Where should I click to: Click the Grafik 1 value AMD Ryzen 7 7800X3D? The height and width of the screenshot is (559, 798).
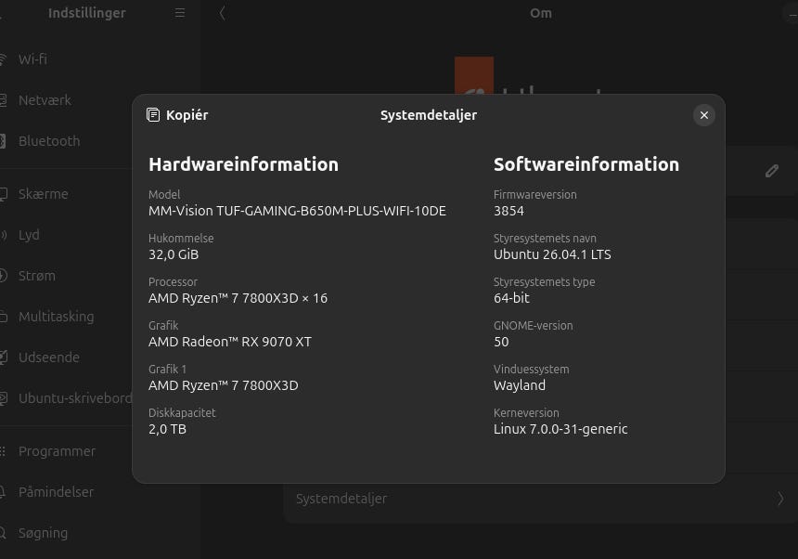(224, 385)
